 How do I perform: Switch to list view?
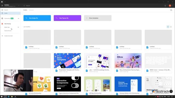coord(171,27)
